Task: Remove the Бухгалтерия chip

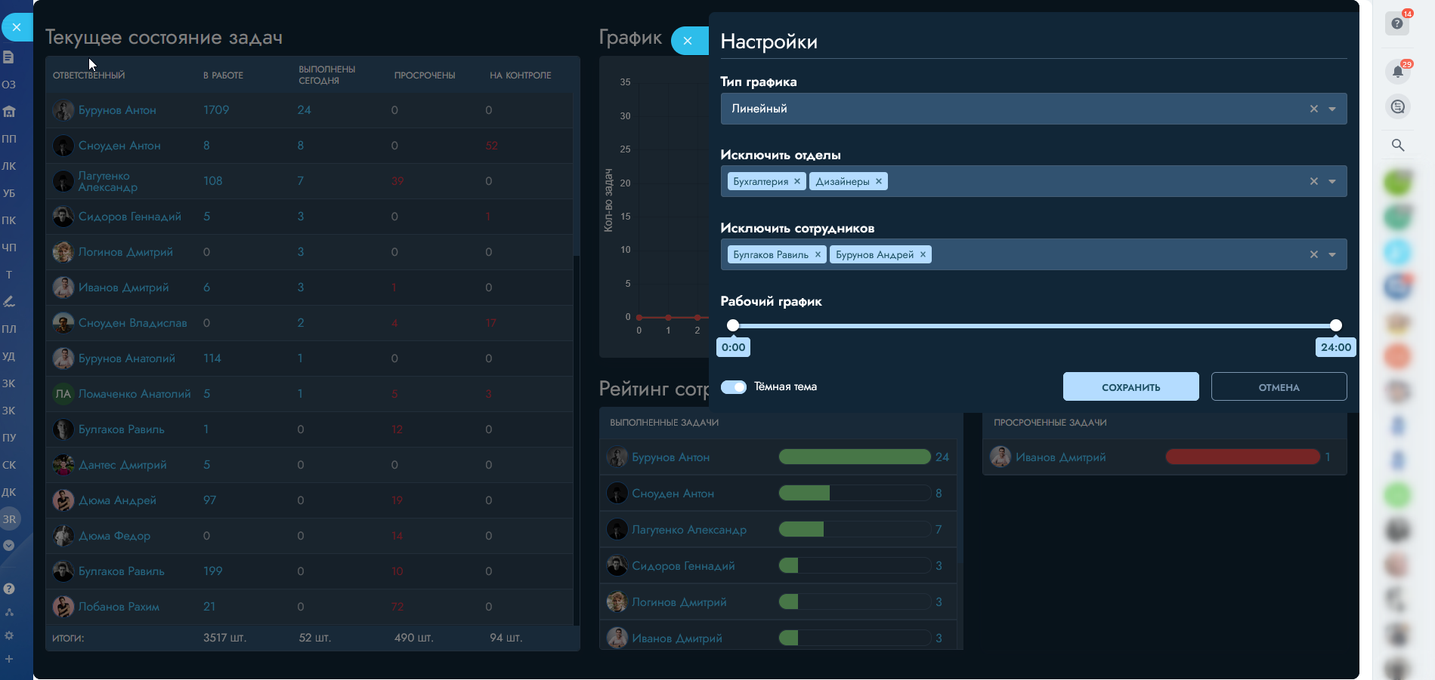Action: click(797, 181)
